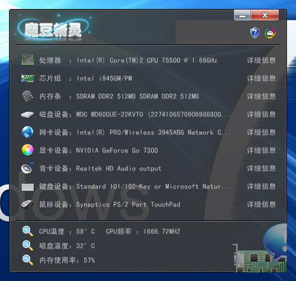Click the graphics card color wheel icon
The width and height of the screenshot is (296, 281).
point(28,150)
